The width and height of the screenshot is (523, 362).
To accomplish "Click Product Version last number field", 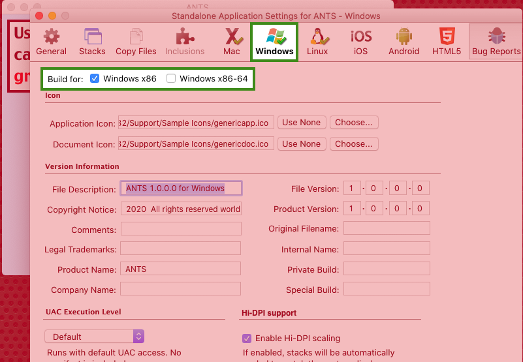I will (420, 208).
